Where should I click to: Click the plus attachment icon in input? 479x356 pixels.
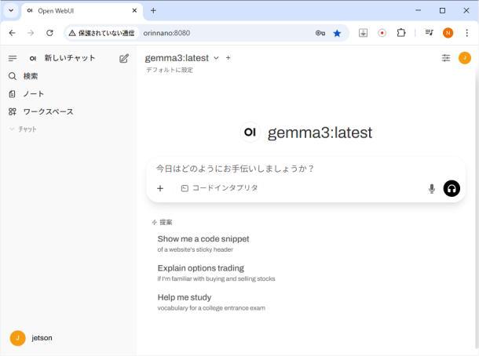[160, 188]
